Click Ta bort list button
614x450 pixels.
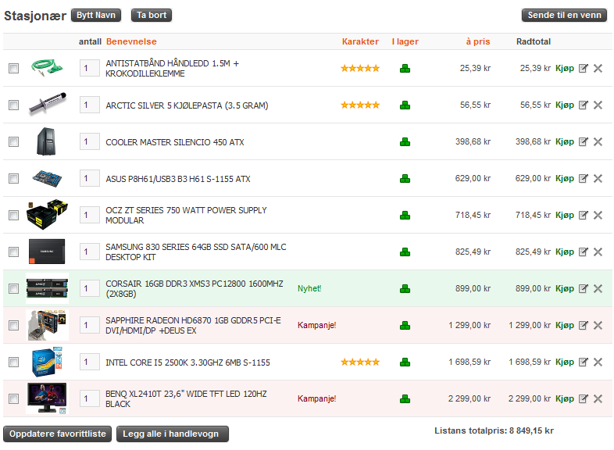(152, 16)
